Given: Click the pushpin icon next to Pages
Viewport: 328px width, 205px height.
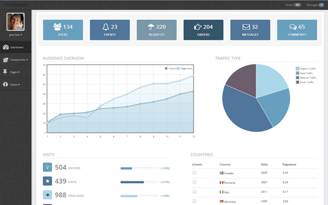Looking at the screenshot, I should click(5, 72).
